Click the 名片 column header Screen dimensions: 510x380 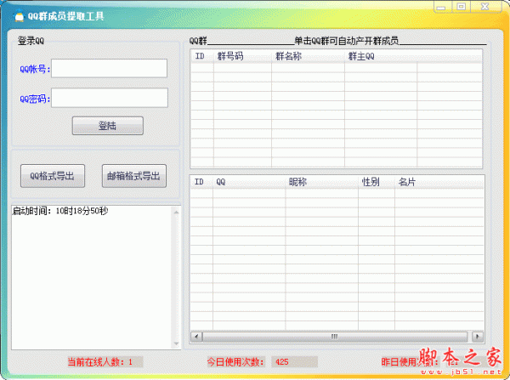click(x=439, y=182)
